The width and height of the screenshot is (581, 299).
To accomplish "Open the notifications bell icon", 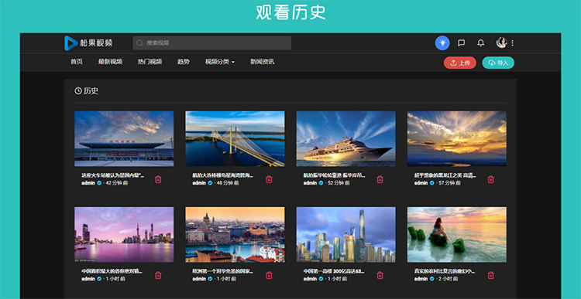I will pos(480,43).
